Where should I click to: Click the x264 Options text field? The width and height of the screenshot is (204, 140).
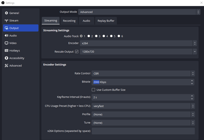point(143,131)
